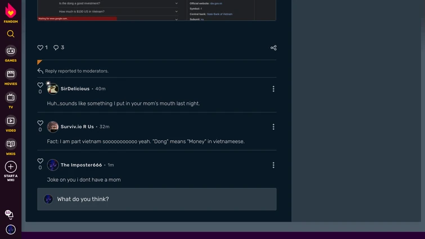The image size is (425, 239).
Task: Share the post via share icon
Action: (273, 48)
